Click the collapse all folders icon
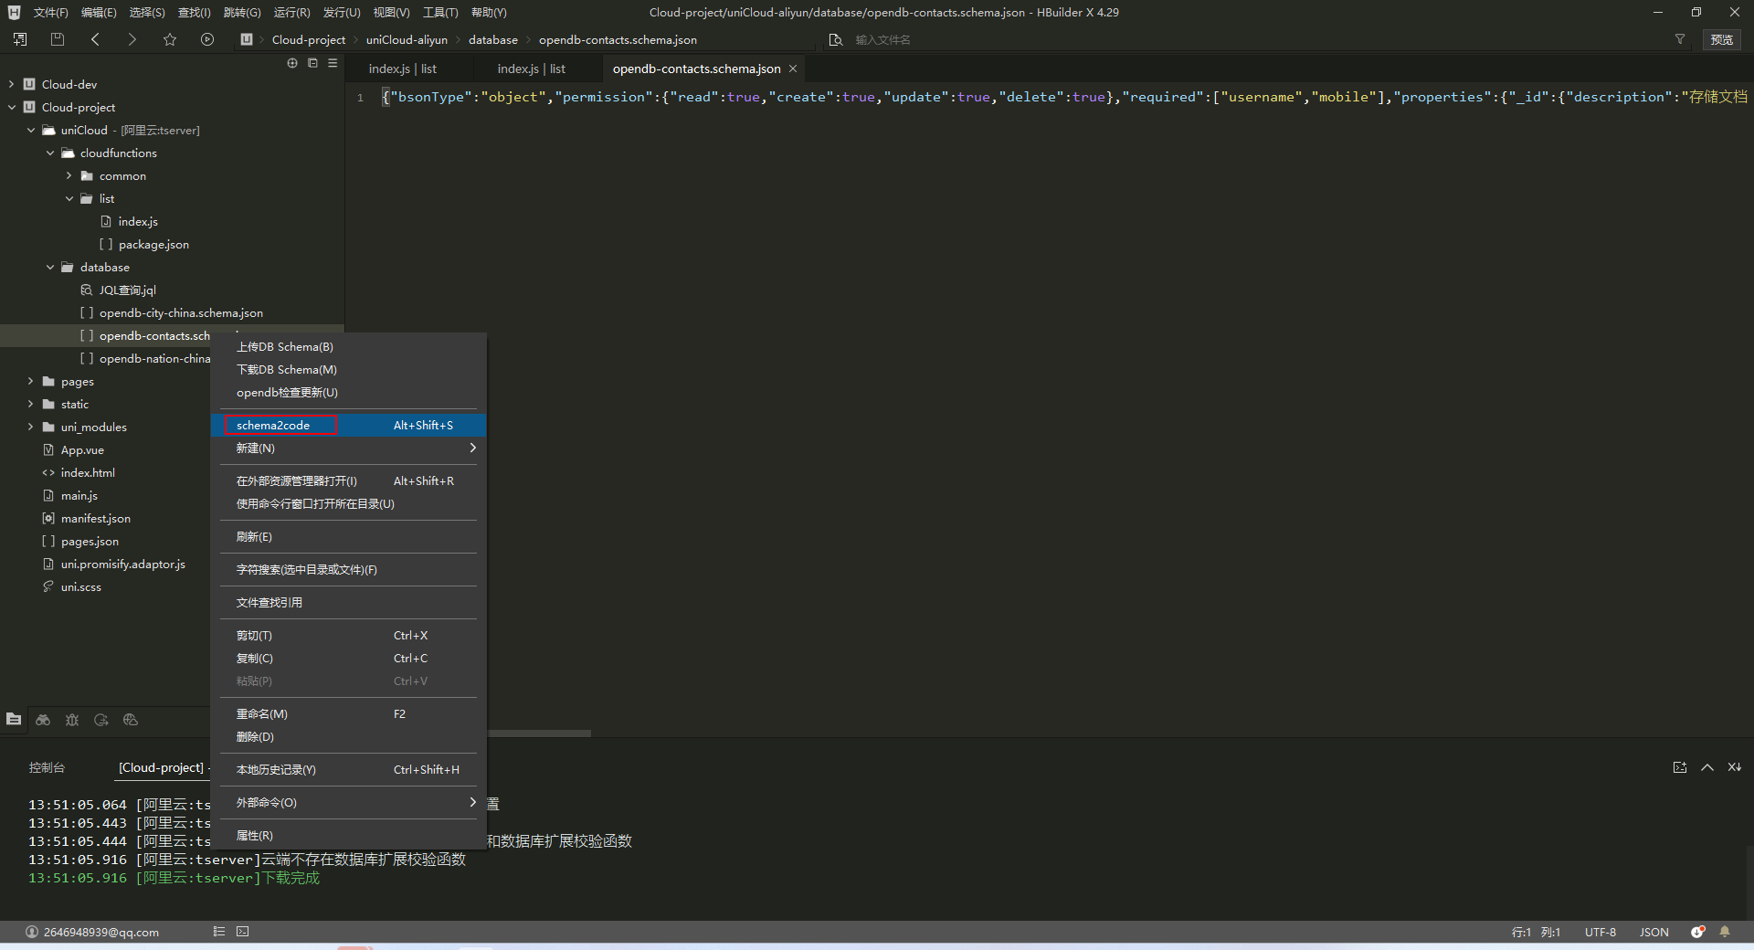1754x950 pixels. (312, 63)
